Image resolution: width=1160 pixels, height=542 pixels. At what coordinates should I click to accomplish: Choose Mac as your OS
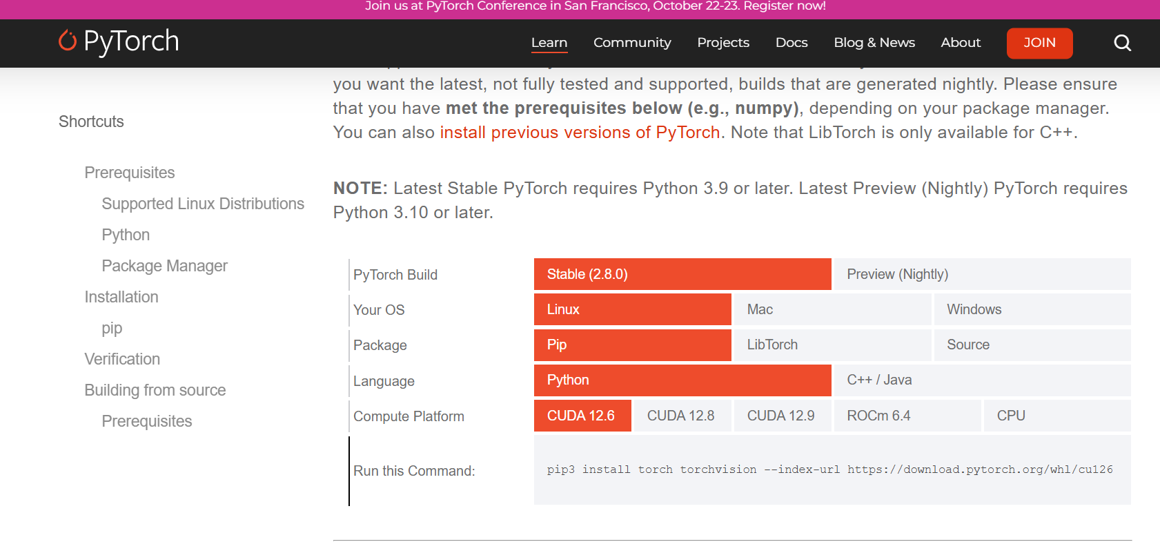point(832,309)
